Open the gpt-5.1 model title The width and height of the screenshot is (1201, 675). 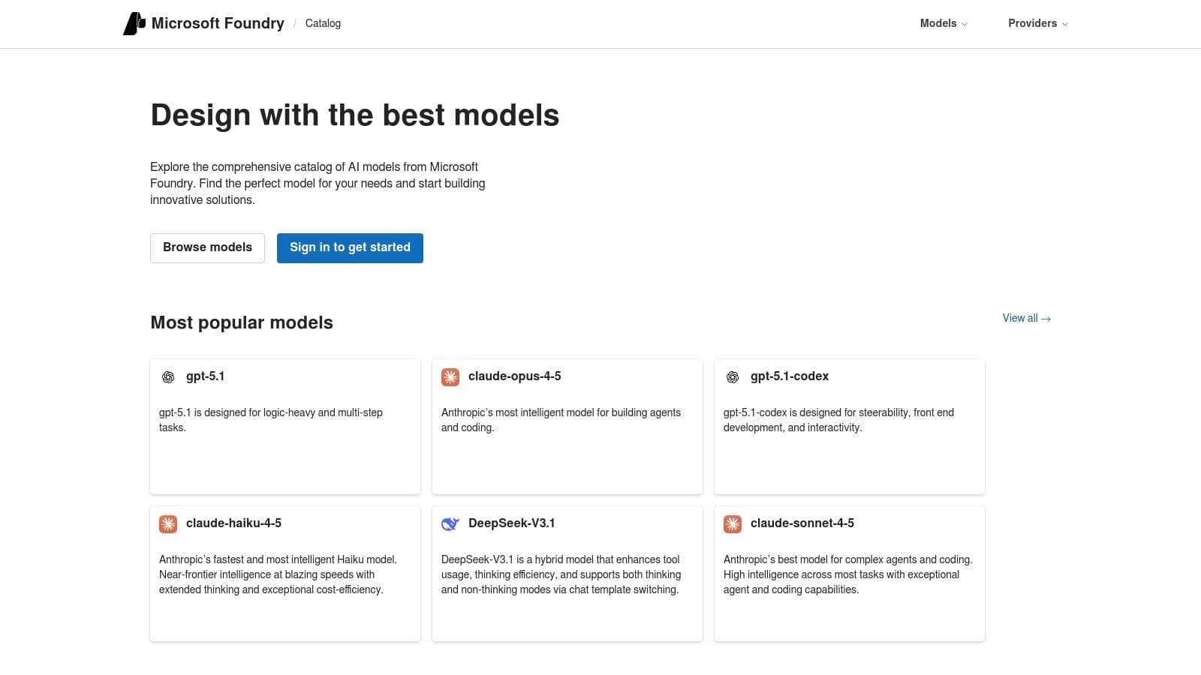pos(205,376)
